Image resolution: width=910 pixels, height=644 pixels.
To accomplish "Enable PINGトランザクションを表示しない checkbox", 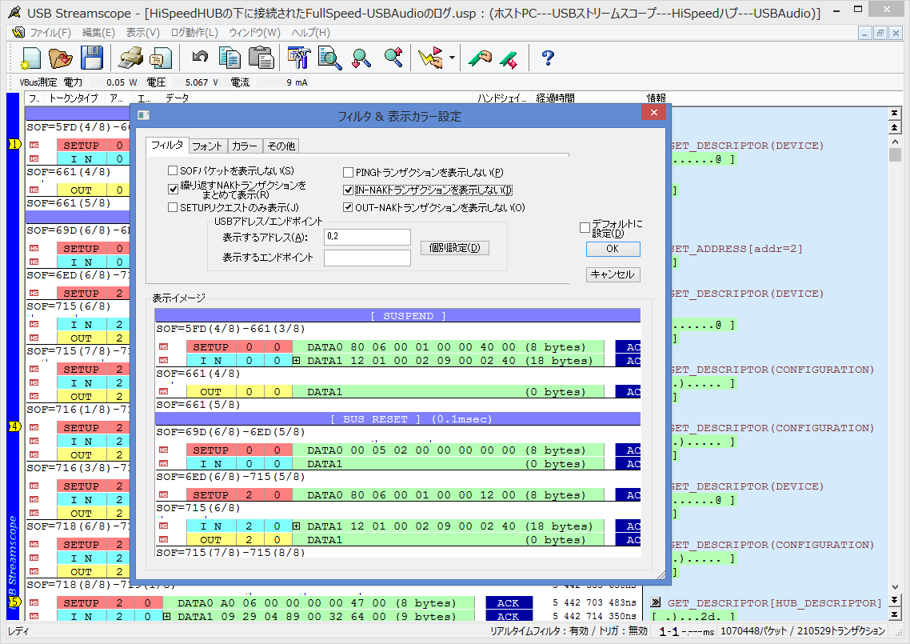I will click(x=348, y=173).
